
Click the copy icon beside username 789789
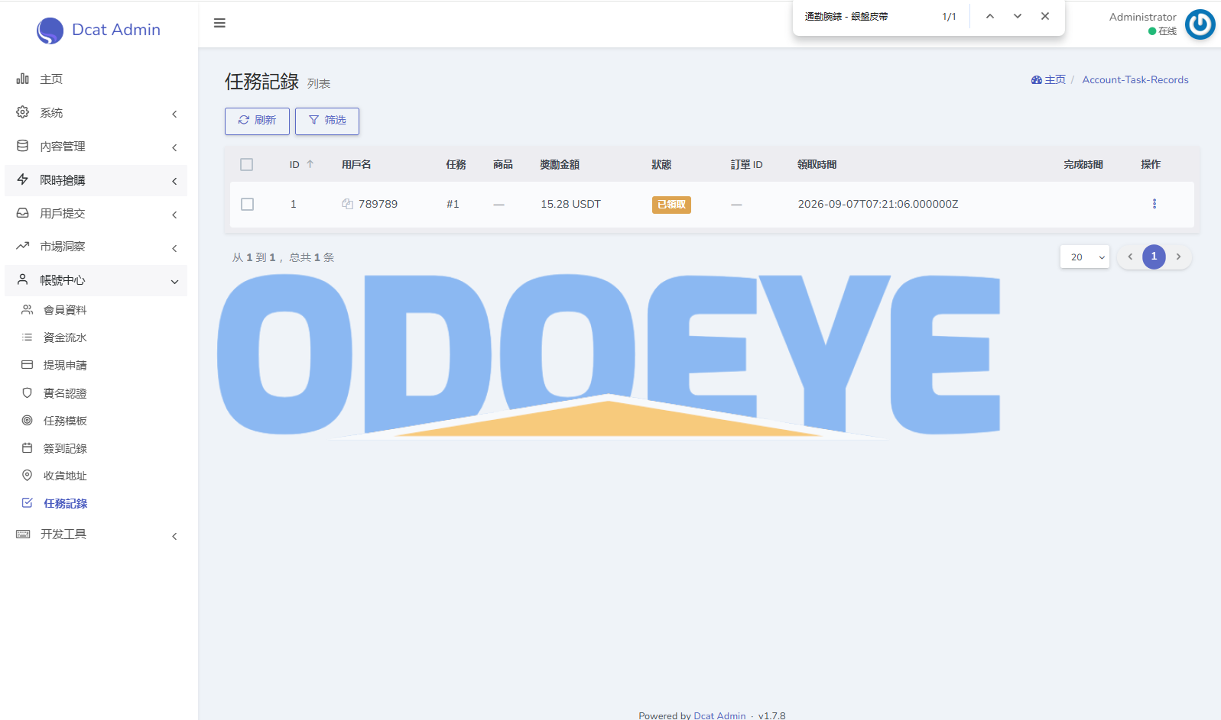(348, 204)
